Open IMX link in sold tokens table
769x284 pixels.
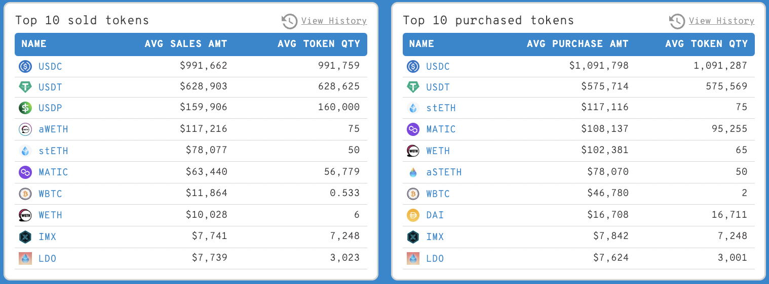(47, 237)
